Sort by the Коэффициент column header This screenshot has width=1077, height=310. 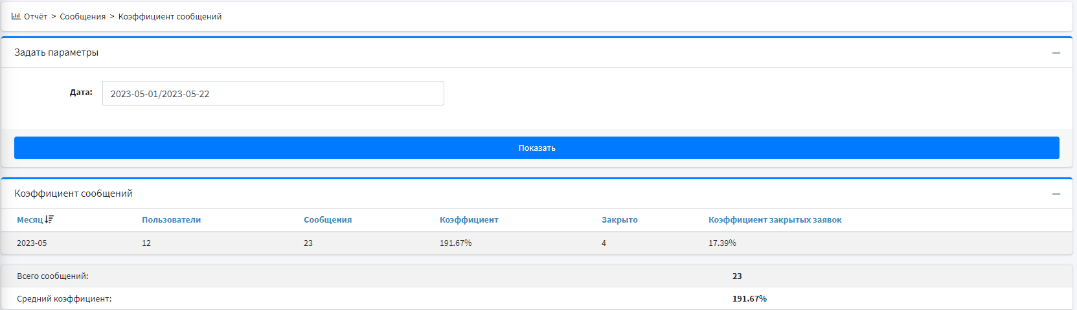[x=469, y=220]
